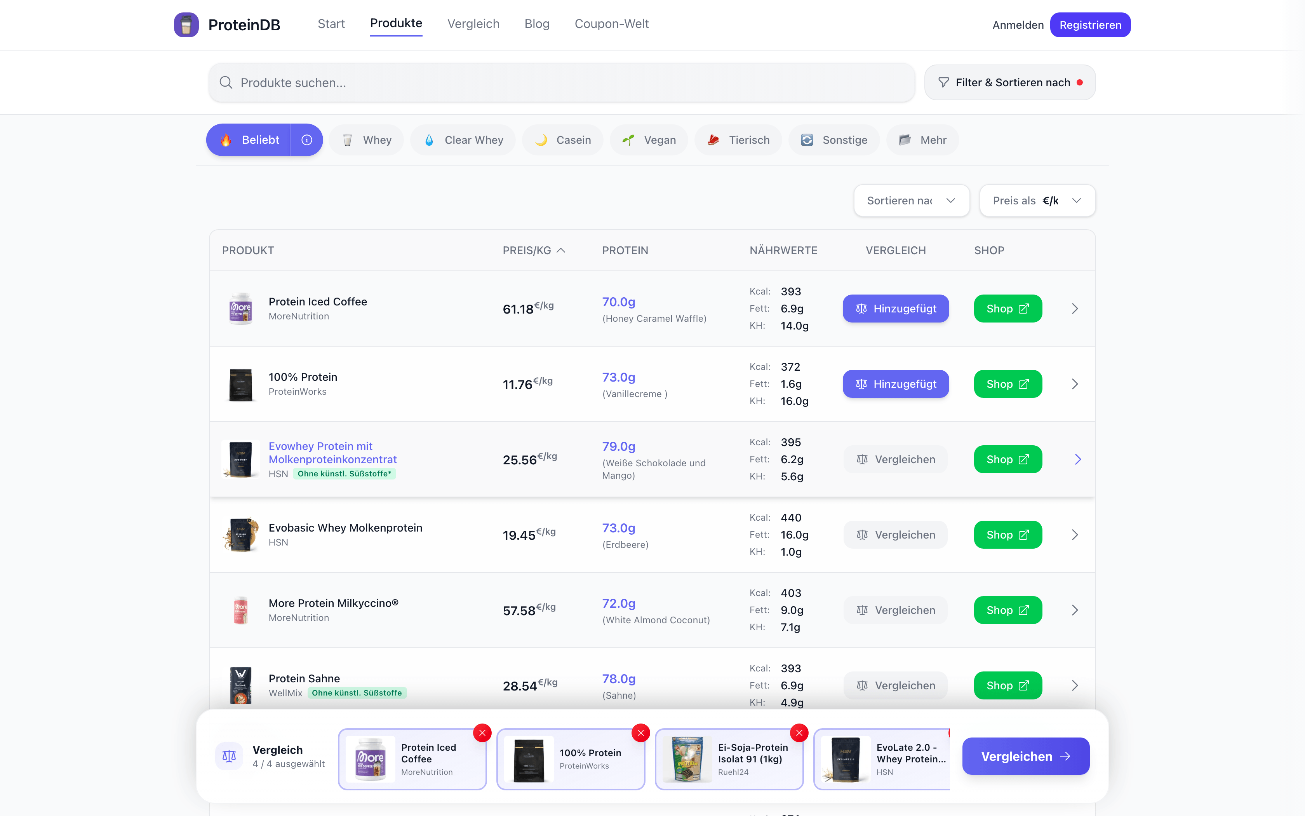Open the Blog nav item

537,24
